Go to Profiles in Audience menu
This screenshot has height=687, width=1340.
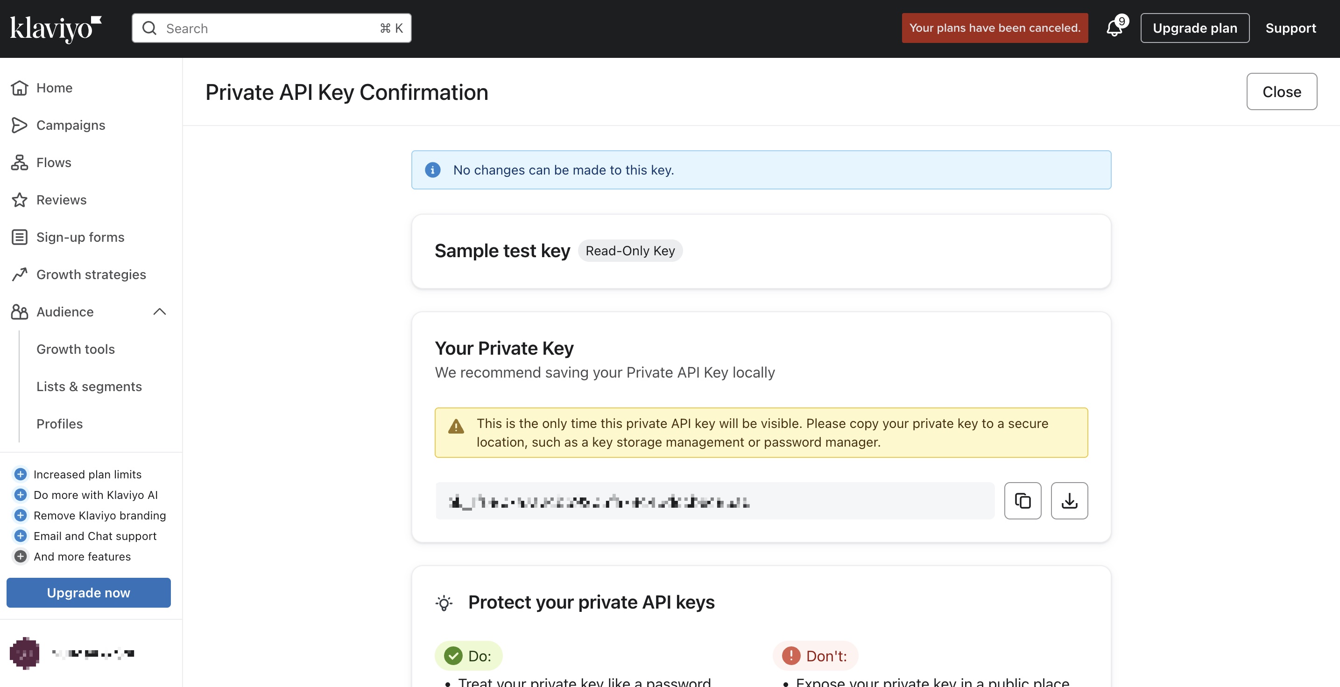pyautogui.click(x=59, y=424)
